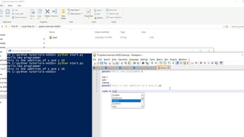Image resolution: width=244 pixels, height=137 pixels.
Task: Click autocomplete list scroll-up arrow
Action: click(142, 95)
